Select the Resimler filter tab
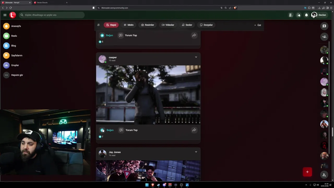Screen dimensions: 334x188 pos(148,25)
